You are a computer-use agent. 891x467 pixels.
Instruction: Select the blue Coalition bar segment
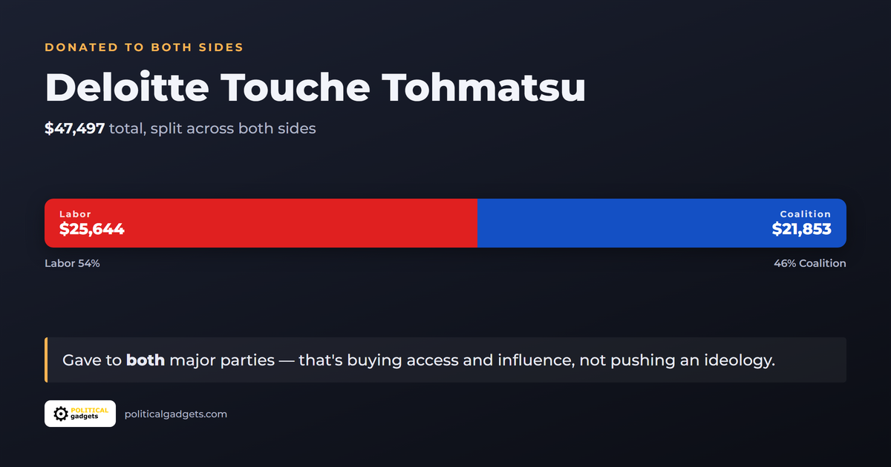[x=662, y=223]
